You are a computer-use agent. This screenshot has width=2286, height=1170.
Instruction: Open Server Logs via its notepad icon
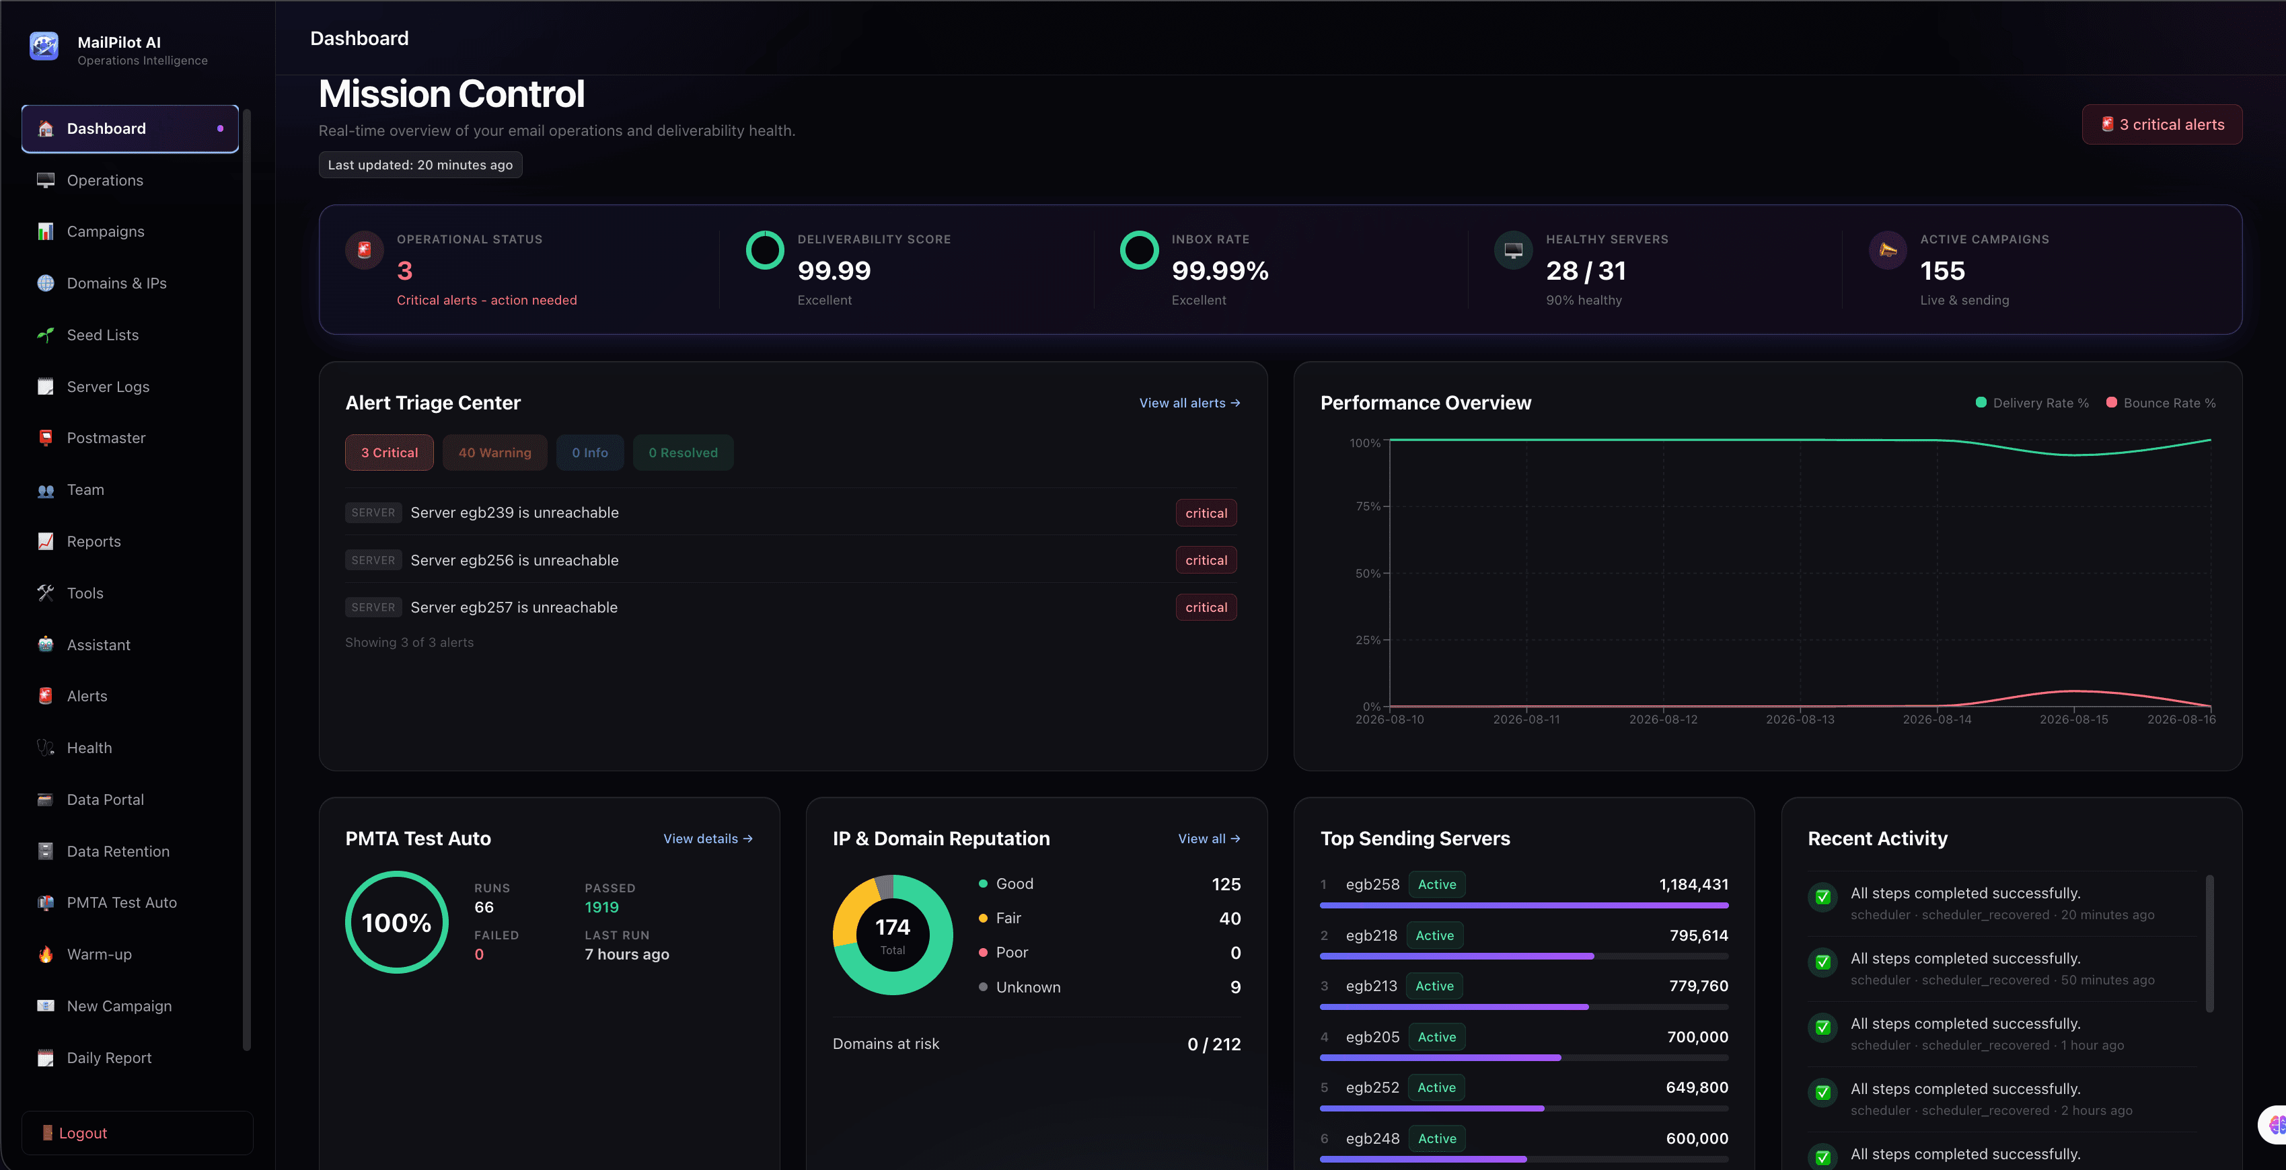[x=46, y=387]
